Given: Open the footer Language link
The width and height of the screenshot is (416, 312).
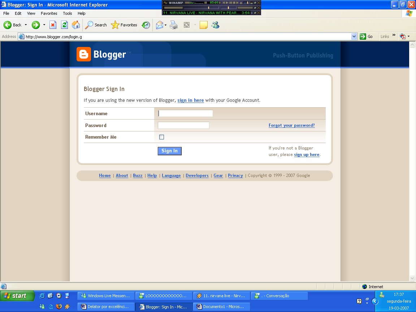Looking at the screenshot, I should click(171, 175).
